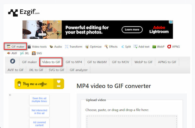Viewport: 195px width, 128px height.
Task: Open the Optimize menu item
Action: click(93, 46)
